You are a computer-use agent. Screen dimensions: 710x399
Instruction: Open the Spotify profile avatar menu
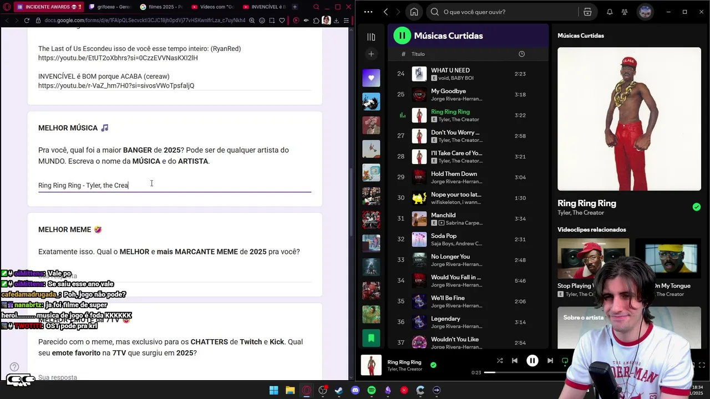[x=645, y=12]
